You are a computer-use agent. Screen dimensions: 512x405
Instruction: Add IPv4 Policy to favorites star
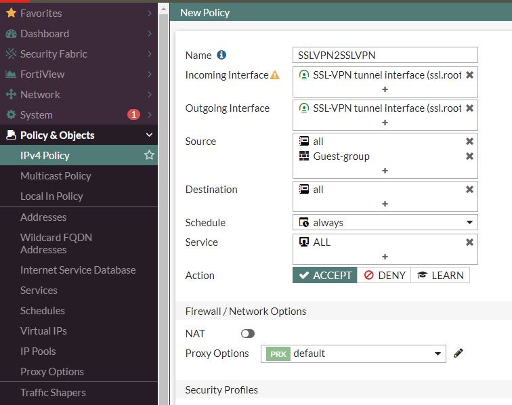[x=149, y=155]
